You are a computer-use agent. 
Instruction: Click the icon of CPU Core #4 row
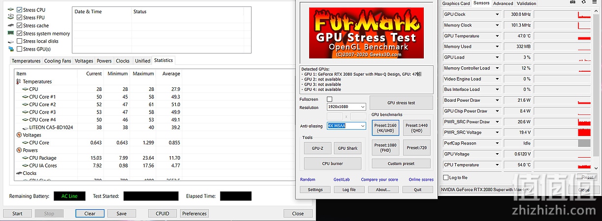click(25, 120)
